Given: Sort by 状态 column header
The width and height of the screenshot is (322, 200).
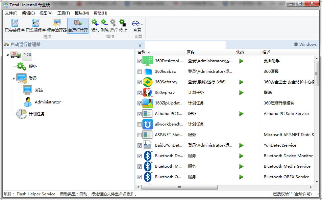Looking at the screenshot, I should tap(247, 52).
